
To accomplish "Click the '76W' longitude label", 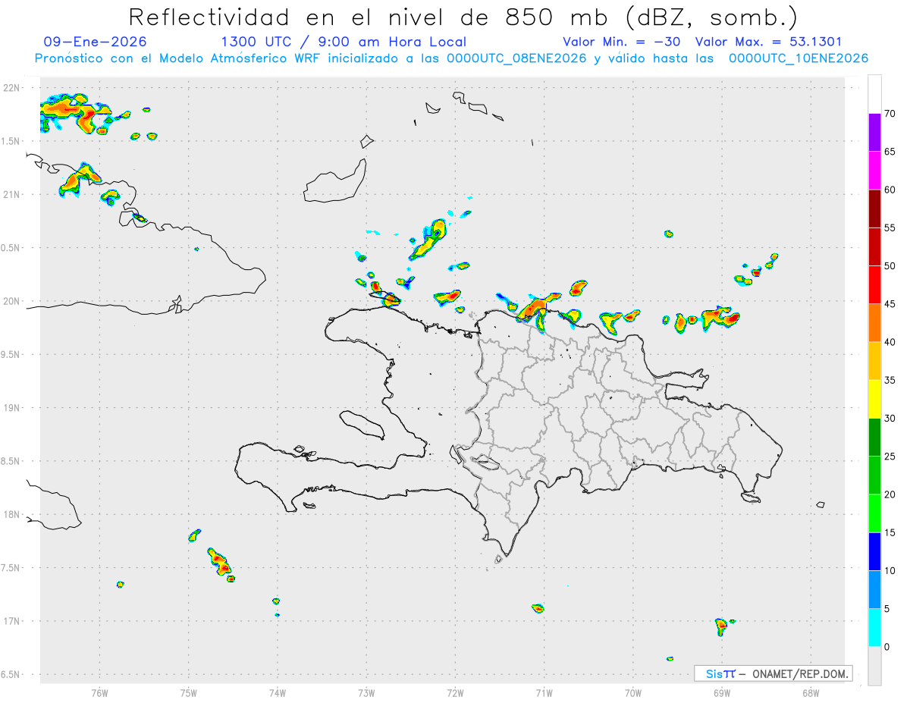I will pos(99,692).
